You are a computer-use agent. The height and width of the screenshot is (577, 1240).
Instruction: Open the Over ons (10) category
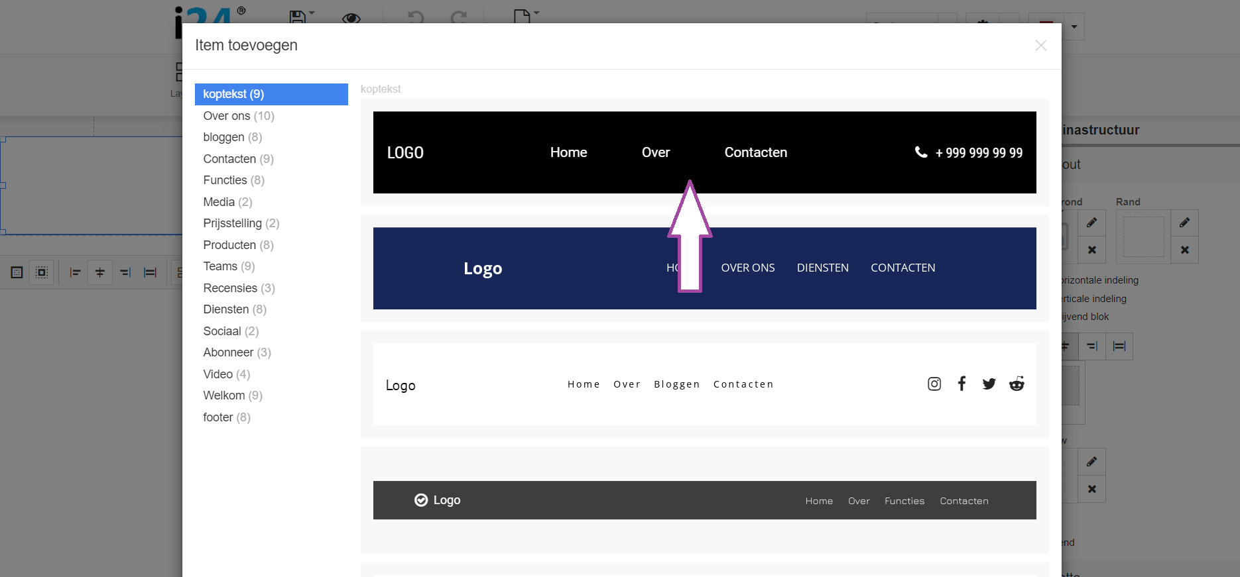(239, 116)
